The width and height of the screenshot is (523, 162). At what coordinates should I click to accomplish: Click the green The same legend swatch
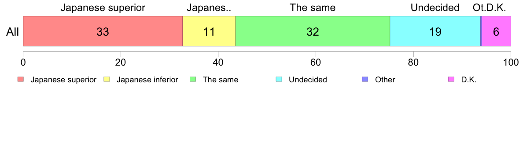tap(192, 80)
